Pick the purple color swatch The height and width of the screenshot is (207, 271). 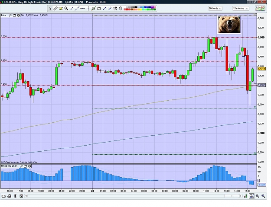point(152,7)
